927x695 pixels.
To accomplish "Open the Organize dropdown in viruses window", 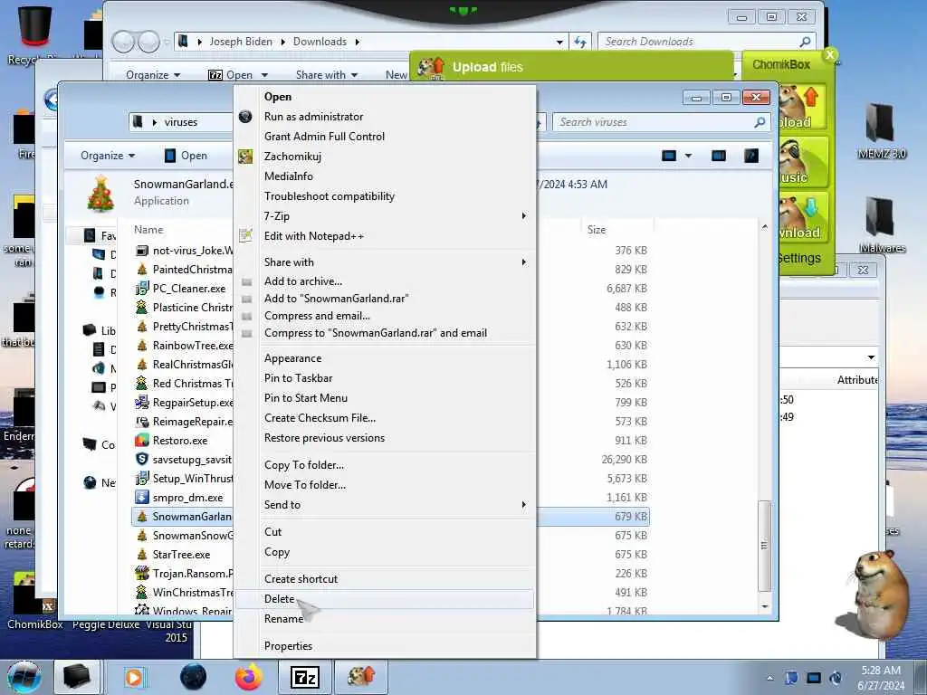I will tap(108, 156).
